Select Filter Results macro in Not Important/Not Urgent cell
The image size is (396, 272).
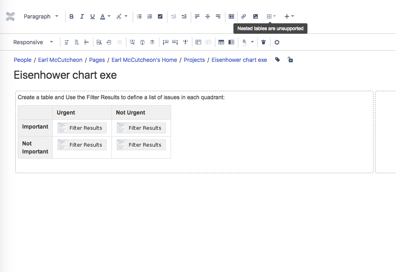tap(141, 145)
